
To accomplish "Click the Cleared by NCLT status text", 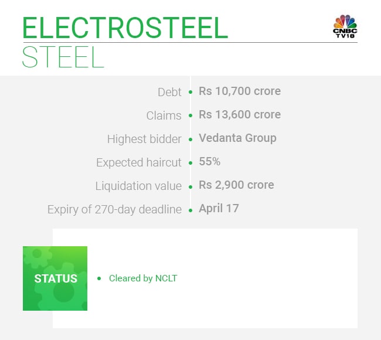I will [x=143, y=278].
